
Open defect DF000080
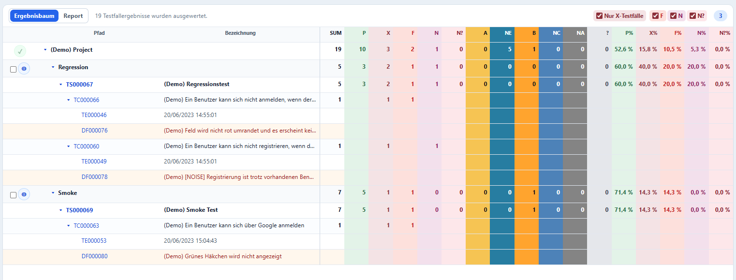point(94,256)
